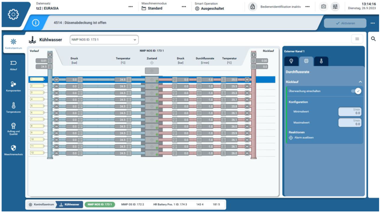Open the main settings gear icon

pos(13,14)
